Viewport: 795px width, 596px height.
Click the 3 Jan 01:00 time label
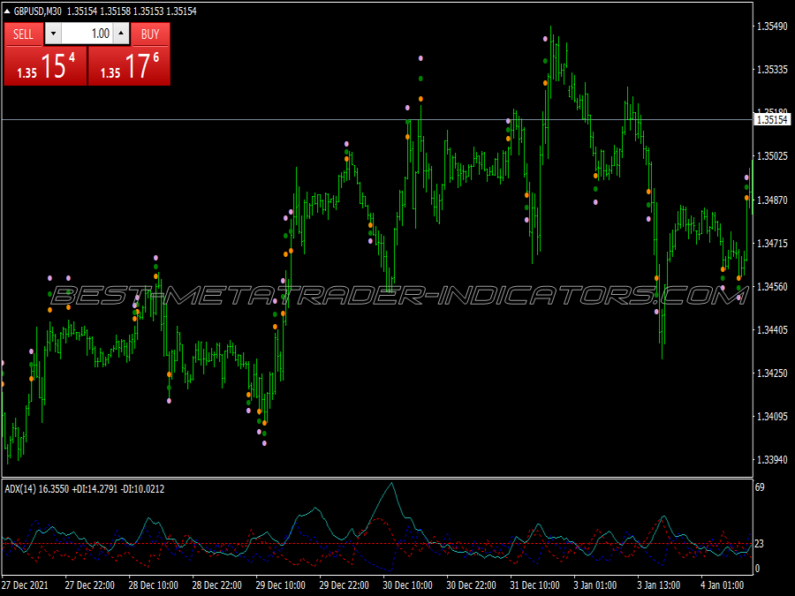[x=595, y=585]
